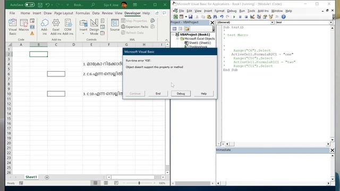
Task: Click the Record Macro icon in the Code group
Action: tap(32, 21)
